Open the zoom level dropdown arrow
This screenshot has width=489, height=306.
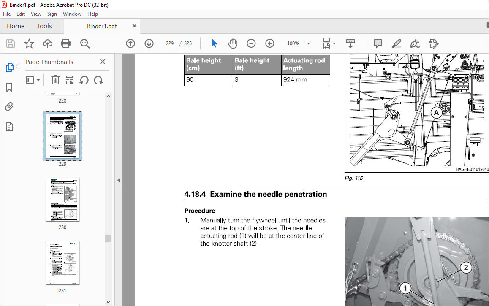coord(308,43)
